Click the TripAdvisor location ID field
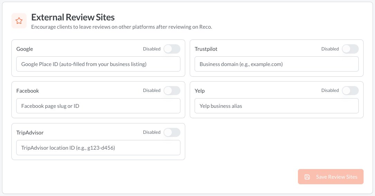The height and width of the screenshot is (196, 375). point(98,148)
